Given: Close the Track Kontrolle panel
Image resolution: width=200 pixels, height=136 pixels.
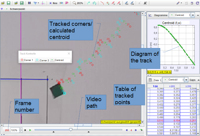Looking at the screenshot, I should tap(69, 53).
